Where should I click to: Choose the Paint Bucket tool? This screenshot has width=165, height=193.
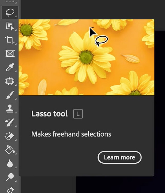10,150
